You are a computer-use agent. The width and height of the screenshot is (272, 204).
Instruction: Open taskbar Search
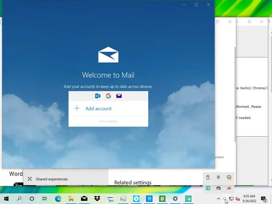[x=19, y=199]
